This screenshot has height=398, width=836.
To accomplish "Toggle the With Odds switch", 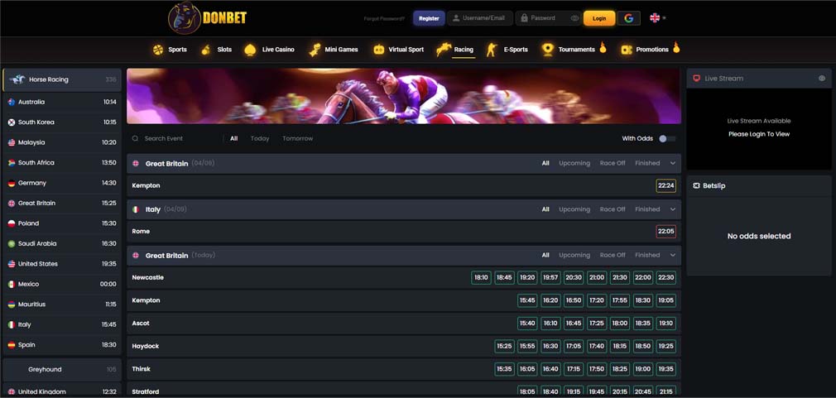I will [x=666, y=138].
